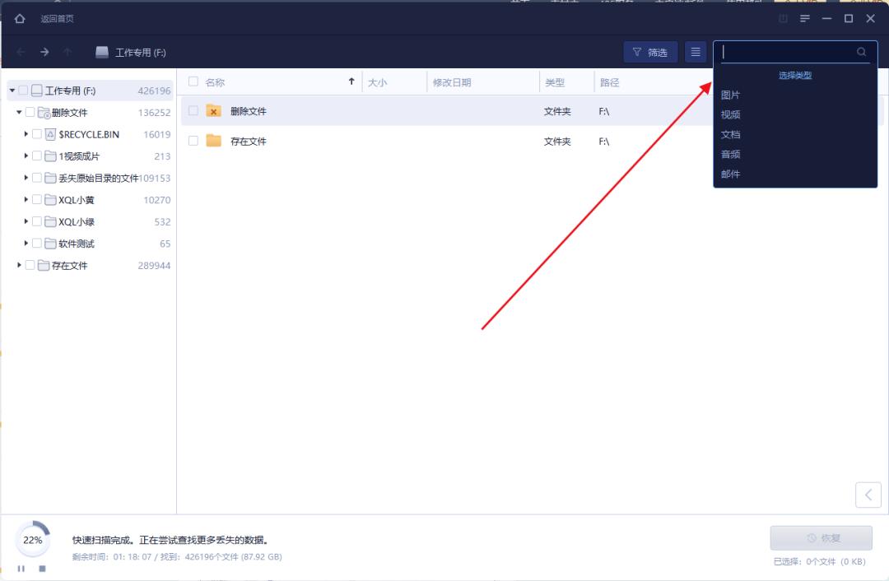The height and width of the screenshot is (581, 889).
Task: Tick the 丢失原始目录的文件 checkbox
Action: [37, 178]
